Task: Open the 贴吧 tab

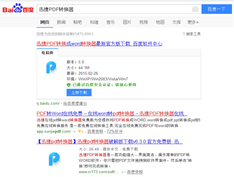Action: click(x=78, y=22)
